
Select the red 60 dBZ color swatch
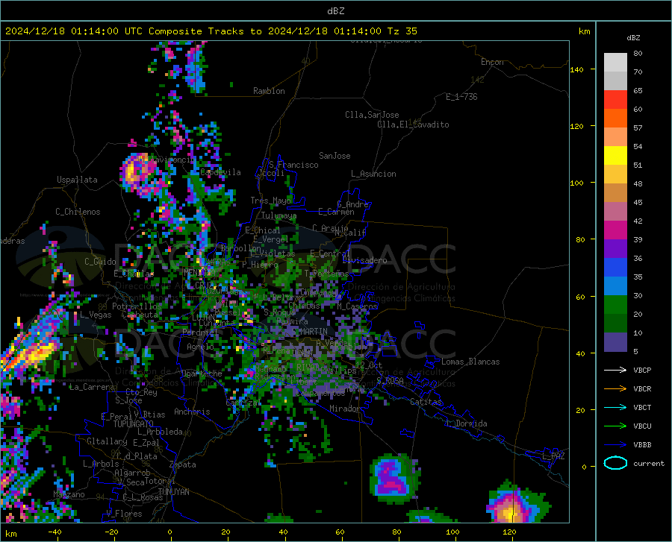click(x=615, y=100)
